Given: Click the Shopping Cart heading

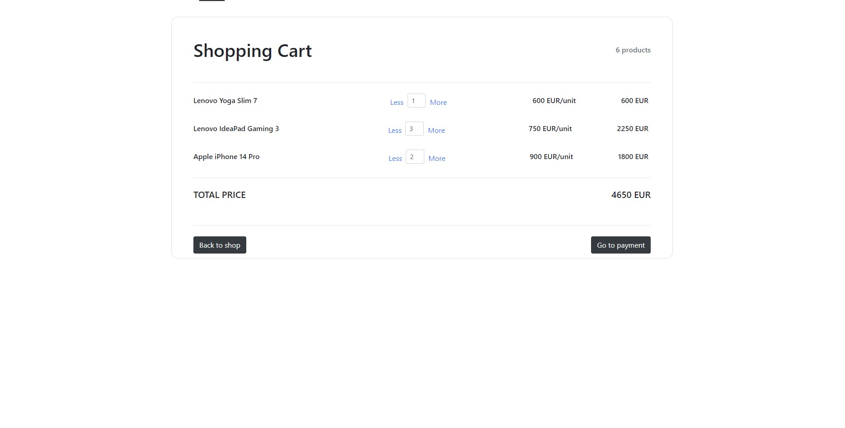Looking at the screenshot, I should tap(253, 51).
